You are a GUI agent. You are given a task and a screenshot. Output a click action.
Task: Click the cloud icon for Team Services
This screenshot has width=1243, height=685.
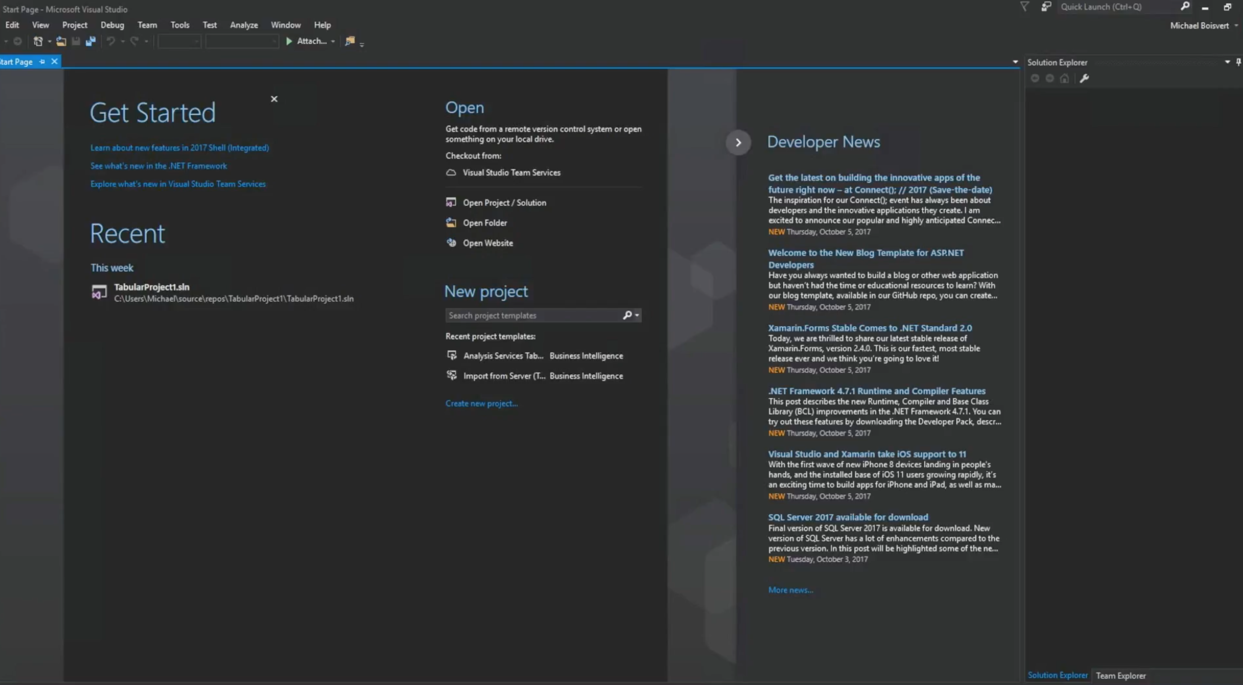click(x=451, y=172)
